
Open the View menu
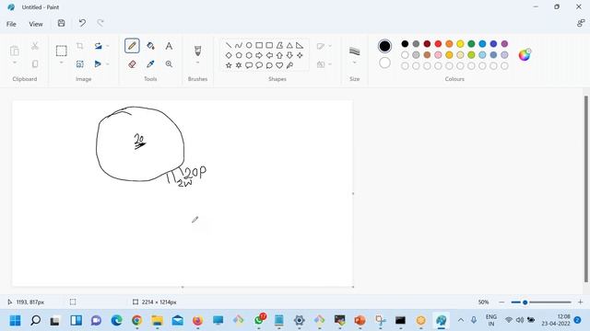(x=36, y=24)
